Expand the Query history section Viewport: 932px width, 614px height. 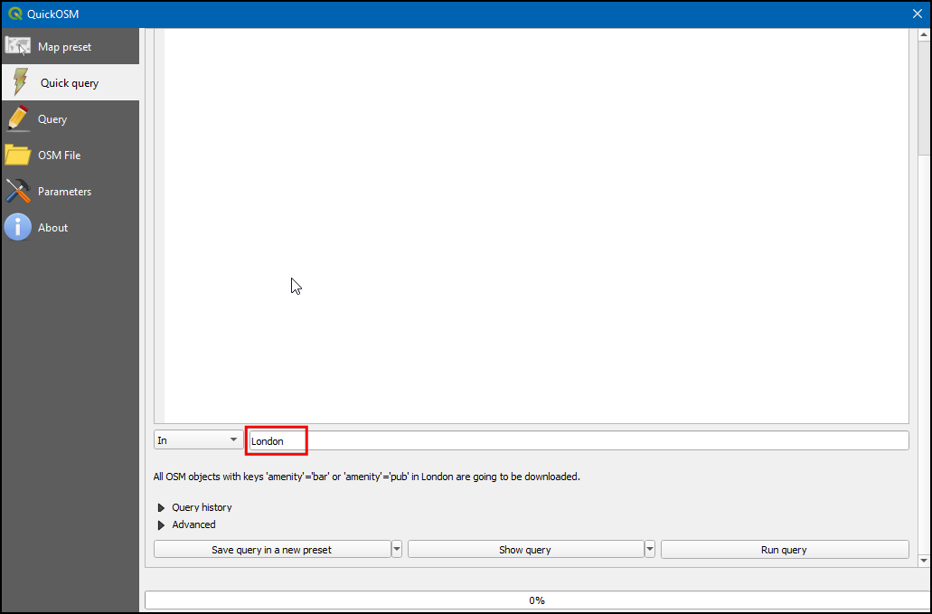point(162,507)
